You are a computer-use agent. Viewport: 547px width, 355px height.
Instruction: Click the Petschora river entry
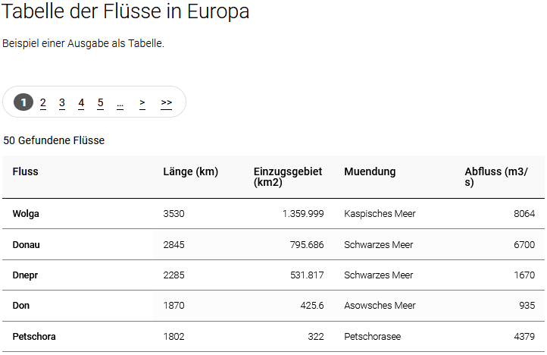click(x=34, y=336)
